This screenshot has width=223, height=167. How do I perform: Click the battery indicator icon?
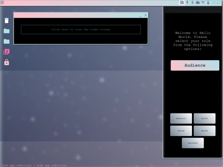208,2
